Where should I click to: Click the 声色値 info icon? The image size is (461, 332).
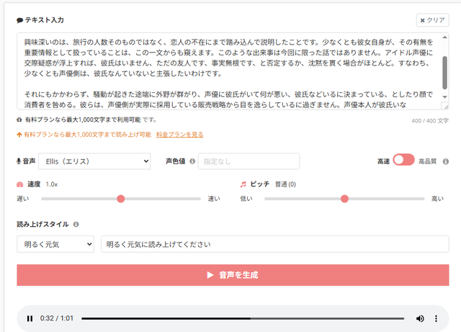(192, 161)
